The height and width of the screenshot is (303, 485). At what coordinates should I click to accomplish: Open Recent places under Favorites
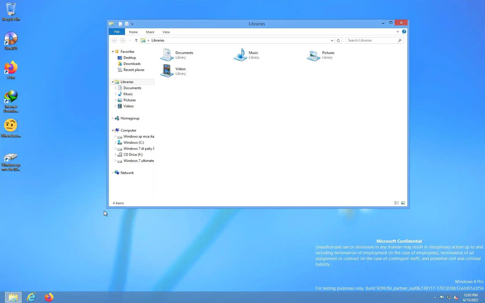tap(134, 70)
